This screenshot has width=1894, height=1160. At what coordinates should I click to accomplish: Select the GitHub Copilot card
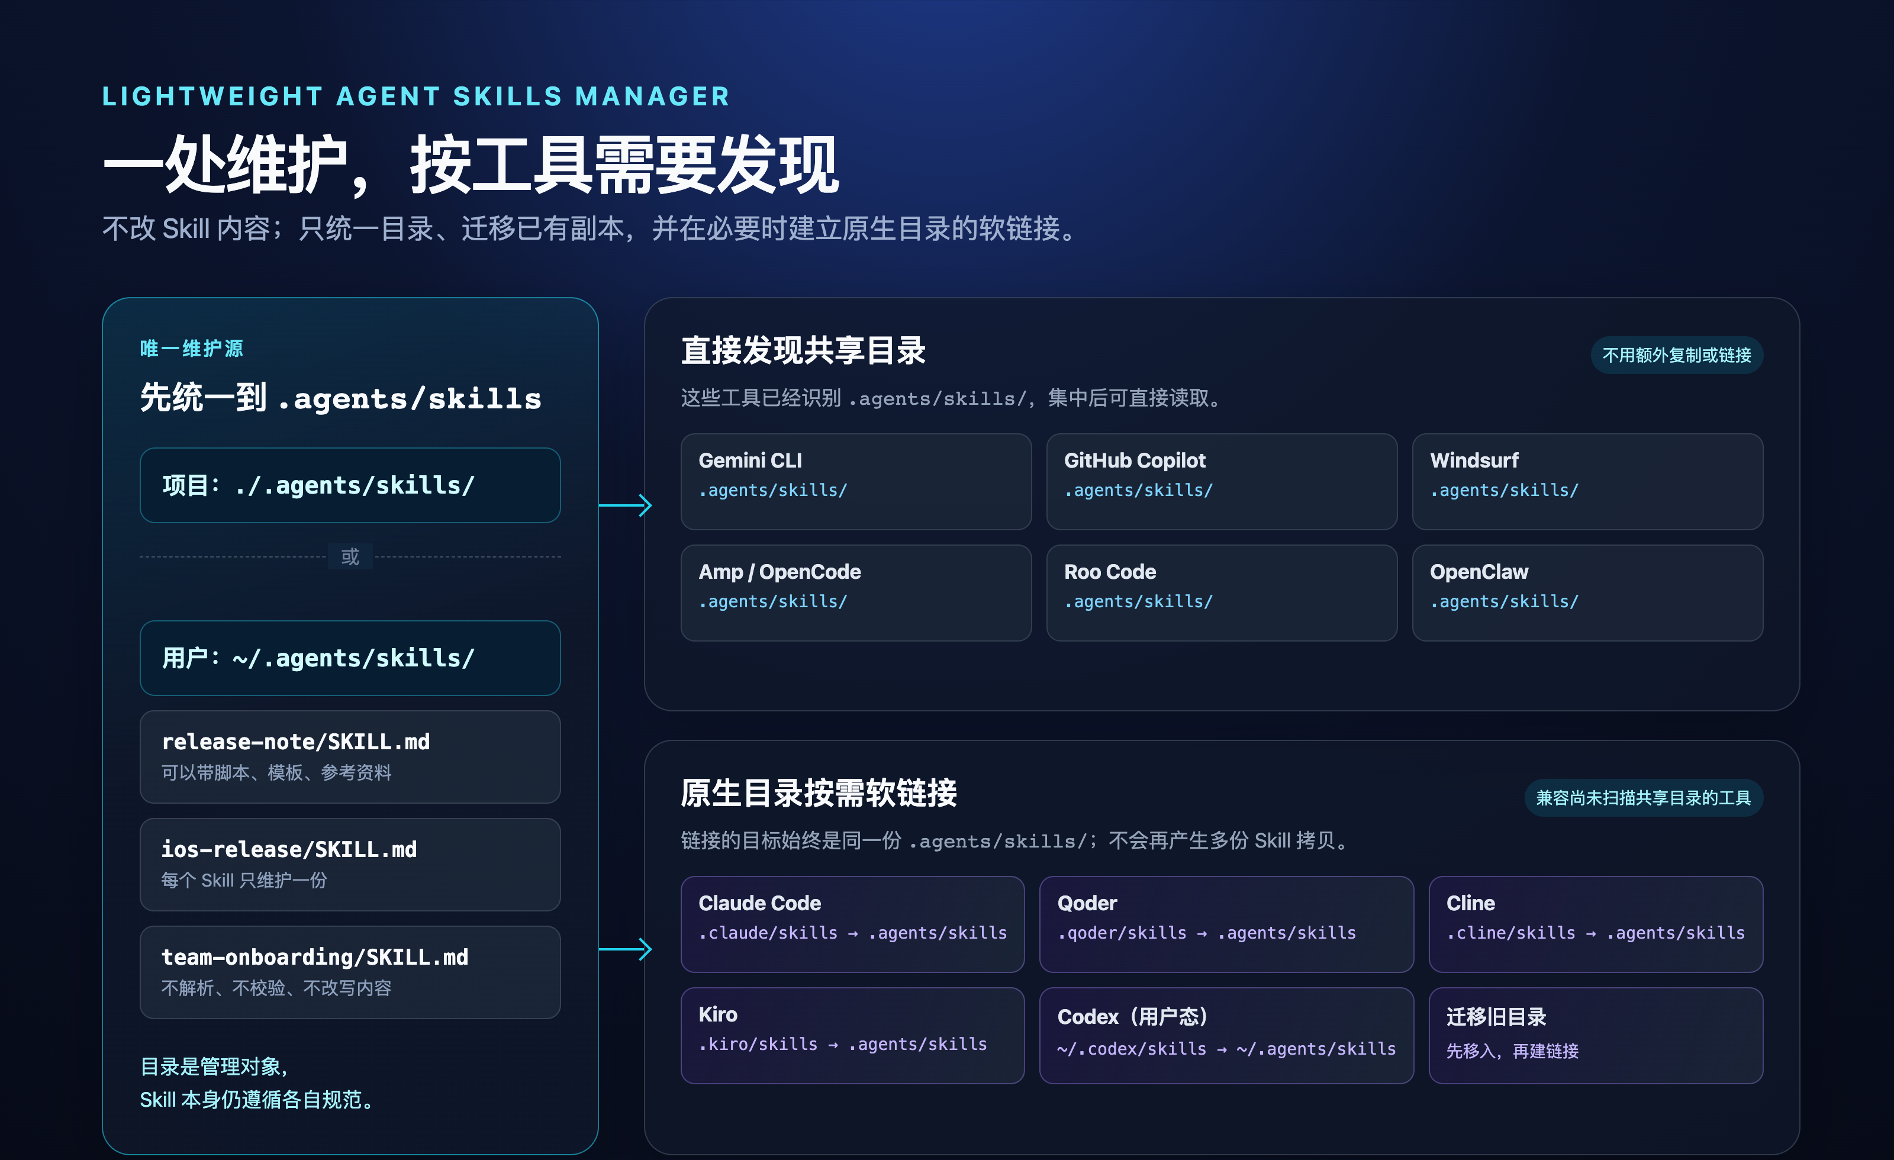tap(1222, 481)
